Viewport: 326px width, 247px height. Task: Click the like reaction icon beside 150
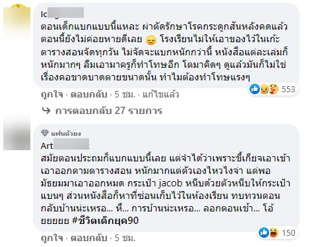pyautogui.click(x=264, y=233)
